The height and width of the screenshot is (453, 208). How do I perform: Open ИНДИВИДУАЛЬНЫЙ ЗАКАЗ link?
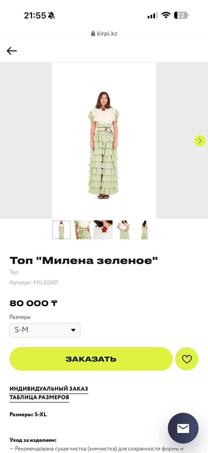click(x=49, y=389)
